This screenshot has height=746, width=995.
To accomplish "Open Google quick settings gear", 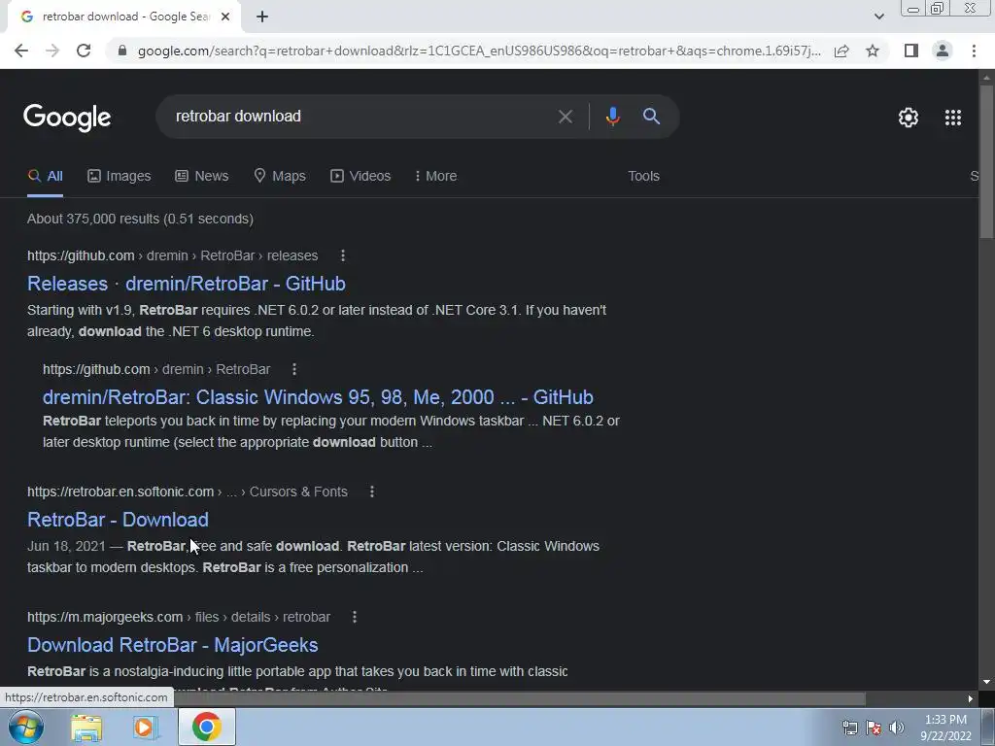I will (x=909, y=118).
